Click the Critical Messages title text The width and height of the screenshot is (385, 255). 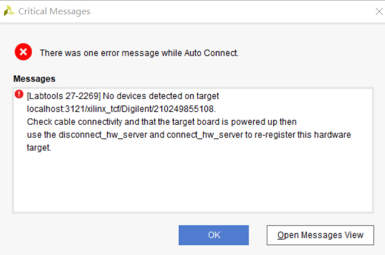tap(54, 11)
